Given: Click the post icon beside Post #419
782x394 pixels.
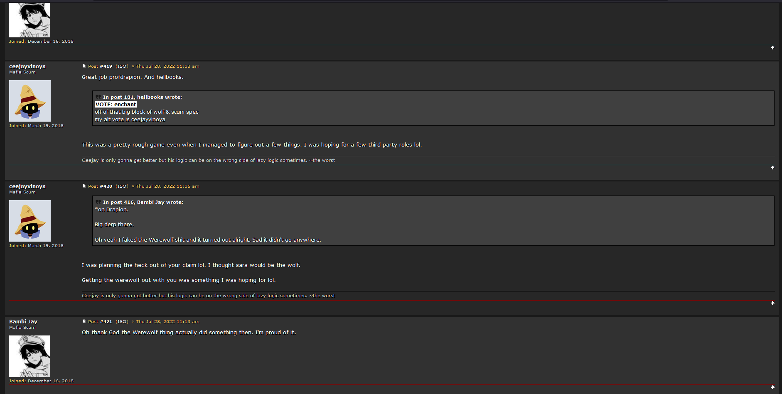Looking at the screenshot, I should click(x=84, y=66).
